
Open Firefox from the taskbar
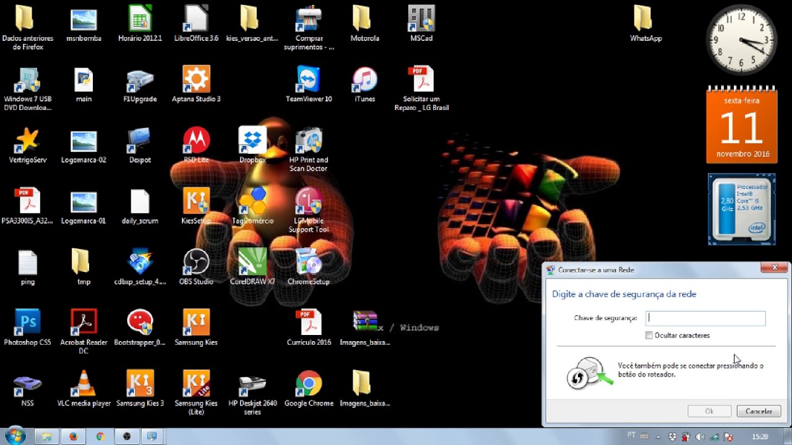73,436
